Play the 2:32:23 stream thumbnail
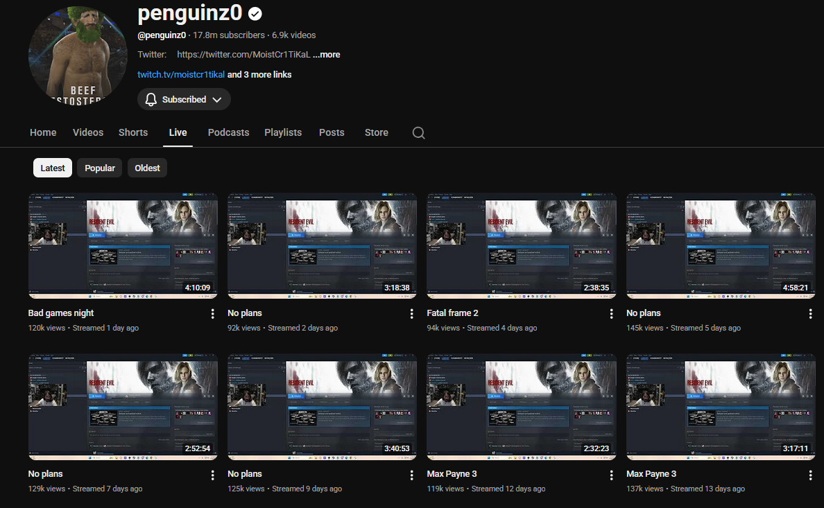 coord(522,407)
